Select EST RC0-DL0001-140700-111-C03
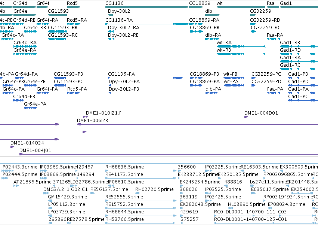This screenshot has height=225, width=318. click(266, 216)
